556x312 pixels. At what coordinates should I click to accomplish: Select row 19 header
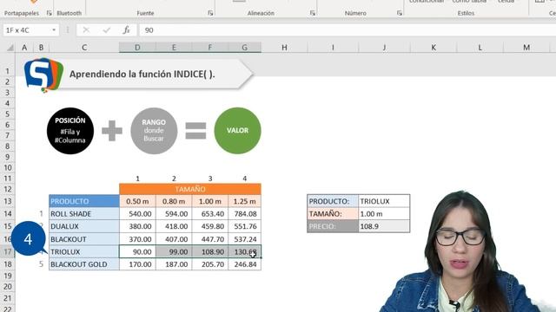tap(8, 276)
